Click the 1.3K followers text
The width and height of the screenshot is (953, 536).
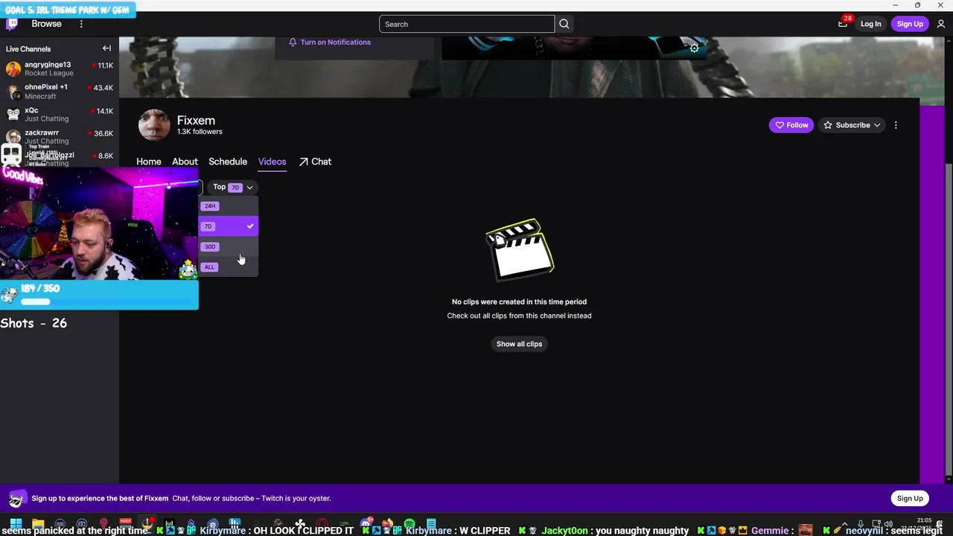[200, 132]
